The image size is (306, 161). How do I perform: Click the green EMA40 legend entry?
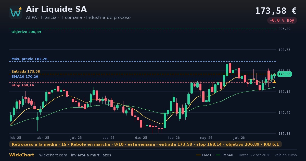pyautogui.click(x=224, y=155)
